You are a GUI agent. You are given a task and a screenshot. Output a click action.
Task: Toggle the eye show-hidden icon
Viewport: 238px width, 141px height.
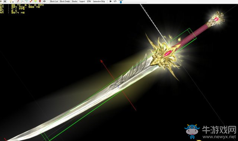[x=44, y=1]
